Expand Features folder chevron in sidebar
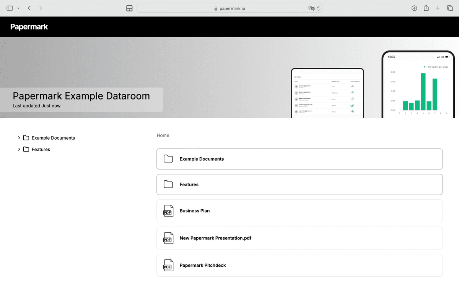The height and width of the screenshot is (287, 459). tap(19, 149)
